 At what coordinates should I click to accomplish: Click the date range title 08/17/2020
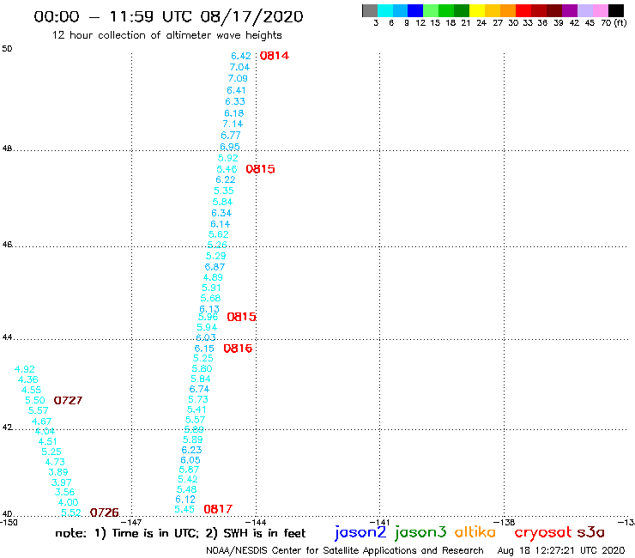tap(251, 16)
